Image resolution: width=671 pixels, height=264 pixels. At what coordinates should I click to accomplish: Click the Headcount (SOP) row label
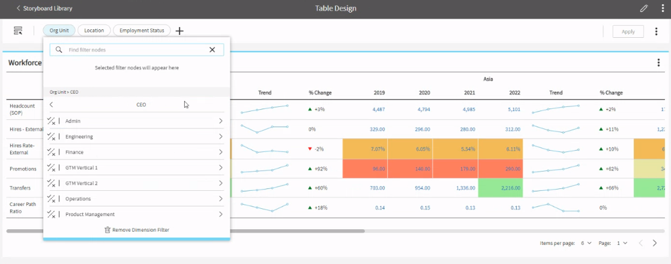(22, 109)
